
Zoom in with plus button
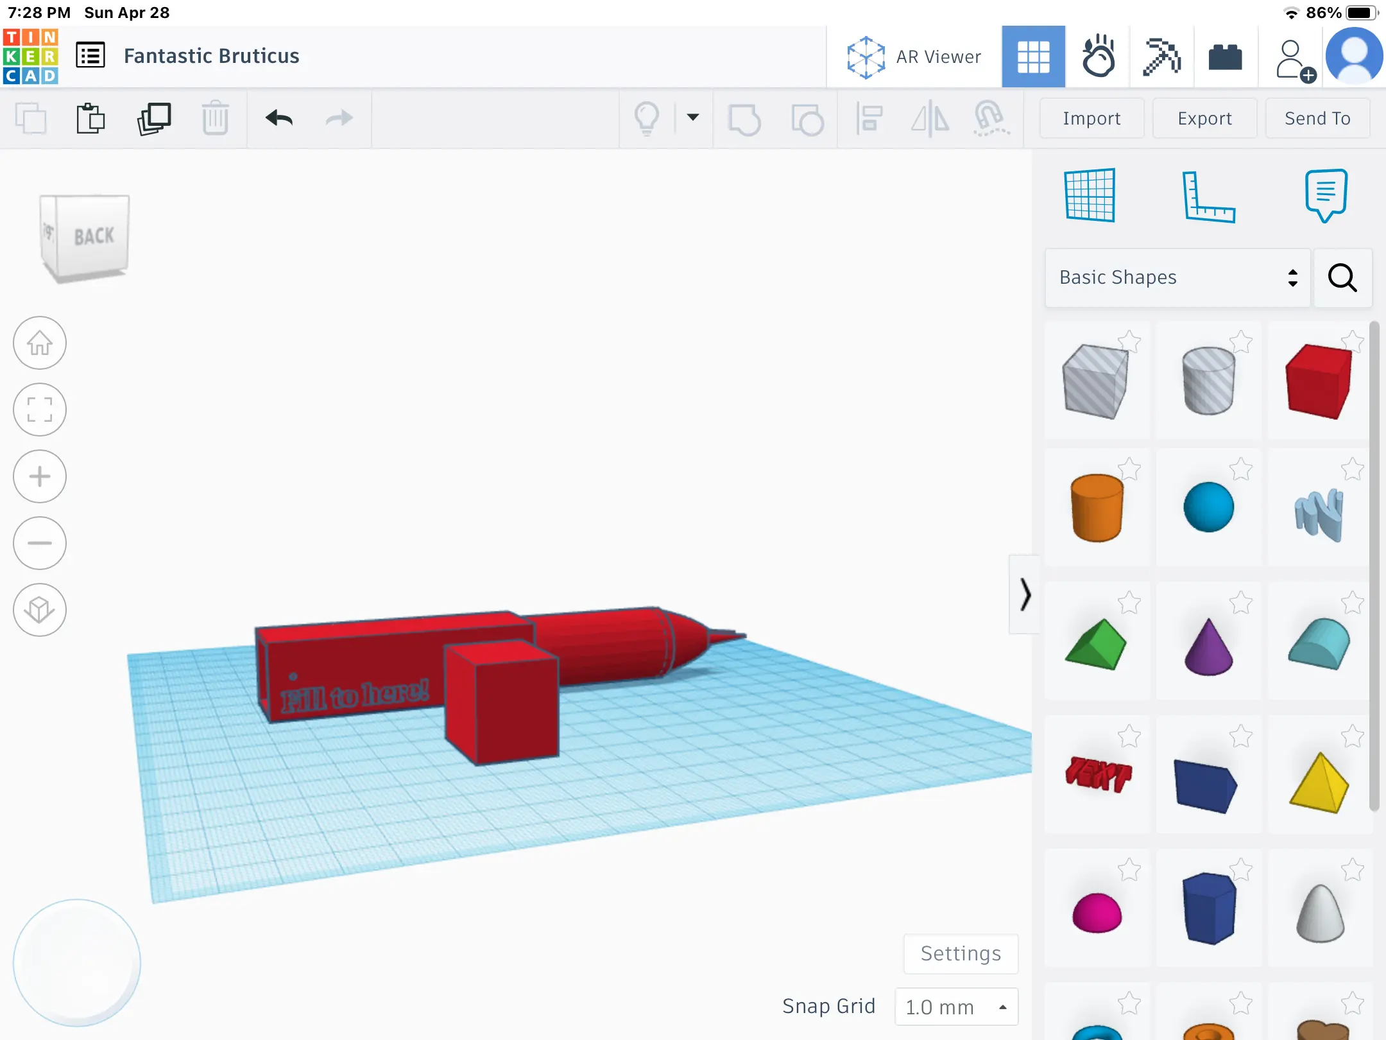click(x=40, y=476)
